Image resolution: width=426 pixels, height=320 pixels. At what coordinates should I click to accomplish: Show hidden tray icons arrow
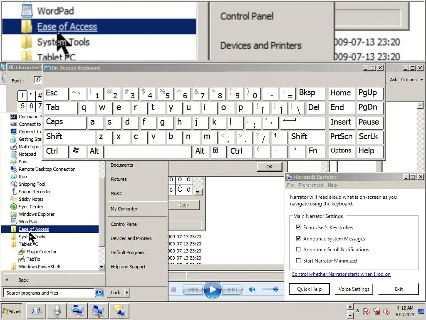click(x=357, y=310)
